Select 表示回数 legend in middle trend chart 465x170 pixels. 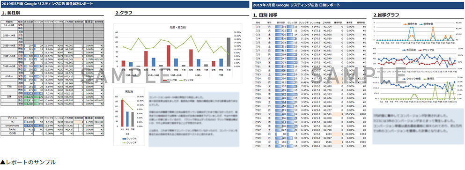[x=408, y=50]
